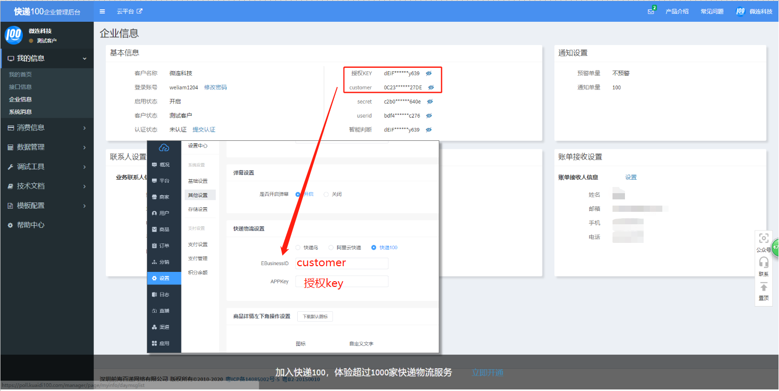Open 用户 in the overlay sidebar
Image resolution: width=779 pixels, height=391 pixels.
point(164,213)
